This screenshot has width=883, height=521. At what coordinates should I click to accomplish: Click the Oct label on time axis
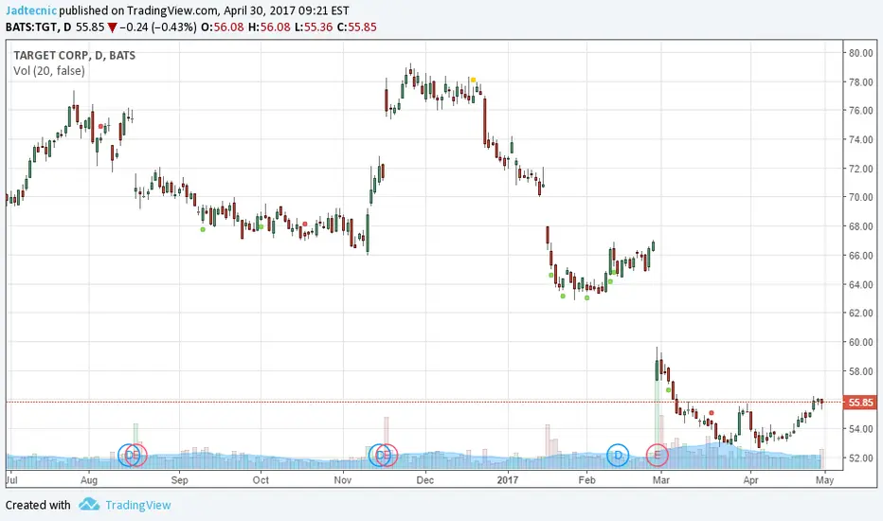coord(261,480)
